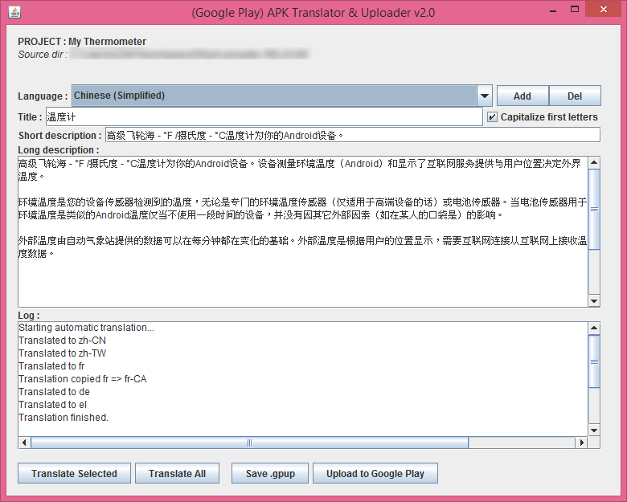Open the Language dropdown arrow

click(484, 96)
